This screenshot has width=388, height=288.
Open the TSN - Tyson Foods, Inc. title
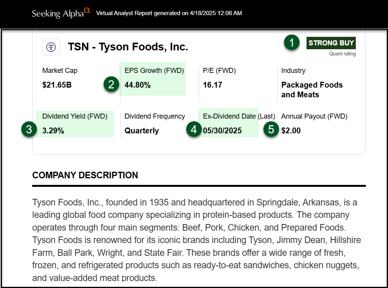(128, 47)
